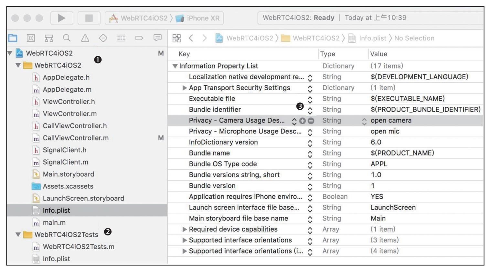Image resolution: width=491 pixels, height=271 pixels.
Task: Collapse Information Property List root
Action: 175,66
